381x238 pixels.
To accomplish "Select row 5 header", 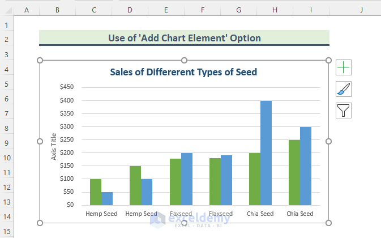I will pyautogui.click(x=6, y=84).
